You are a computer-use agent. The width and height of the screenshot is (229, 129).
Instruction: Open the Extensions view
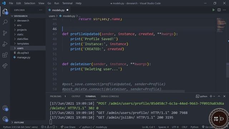(5, 55)
